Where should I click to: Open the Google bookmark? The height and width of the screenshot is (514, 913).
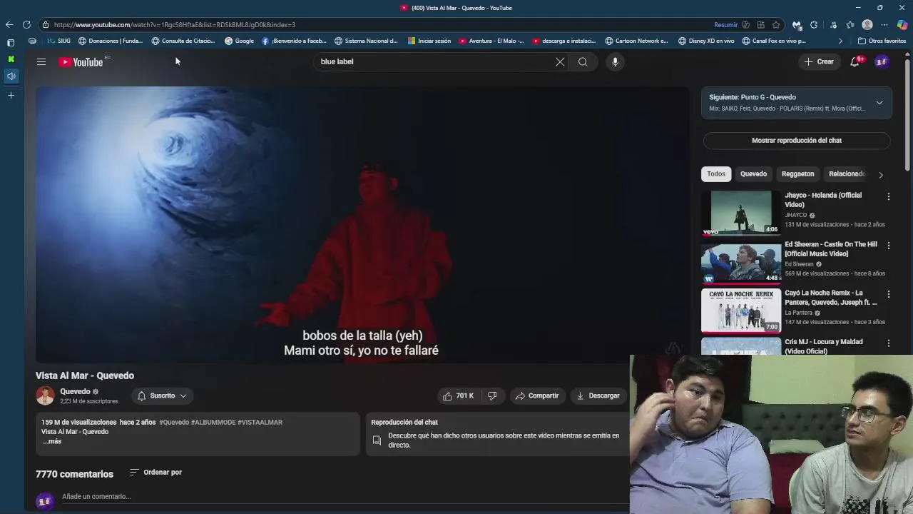click(239, 41)
